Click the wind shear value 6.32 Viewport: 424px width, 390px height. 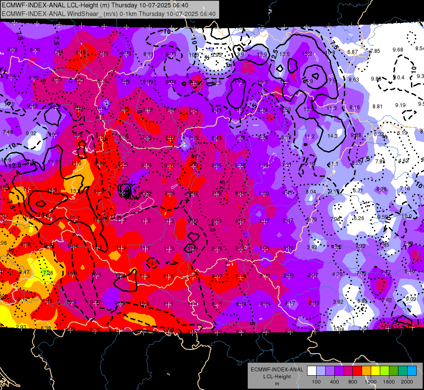[379, 134]
